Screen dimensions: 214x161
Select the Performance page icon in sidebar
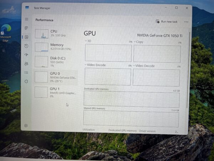(26, 37)
